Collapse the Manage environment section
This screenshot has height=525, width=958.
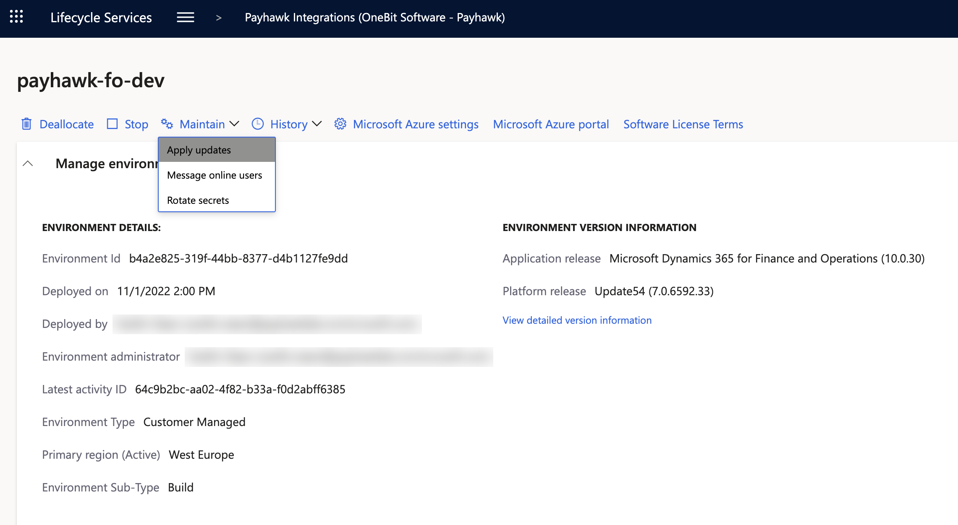click(28, 164)
